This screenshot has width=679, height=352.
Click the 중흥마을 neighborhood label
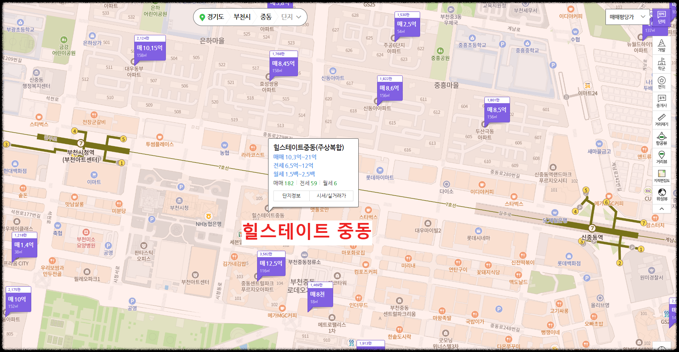[x=446, y=85]
